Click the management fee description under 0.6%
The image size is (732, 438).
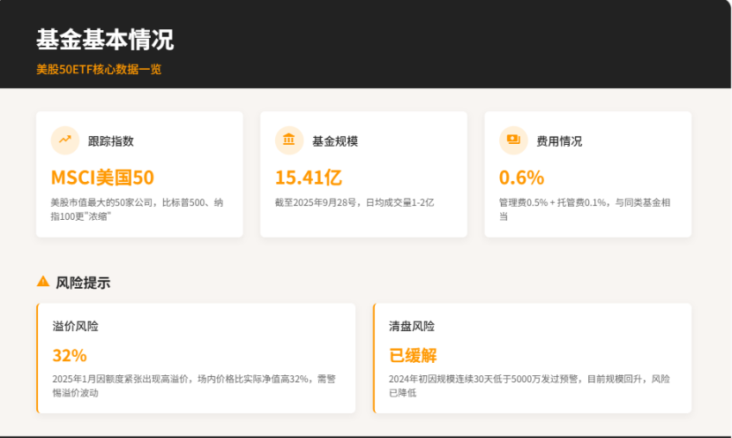pyautogui.click(x=584, y=208)
